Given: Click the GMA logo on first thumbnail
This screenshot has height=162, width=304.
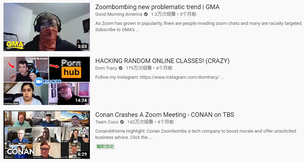Looking at the screenshot, I should (x=15, y=45).
